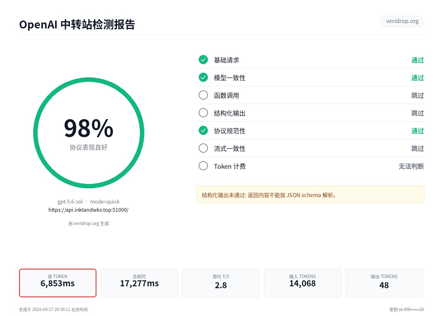The image size is (443, 316).
Task: Click the 98% score ring
Action: pyautogui.click(x=89, y=133)
